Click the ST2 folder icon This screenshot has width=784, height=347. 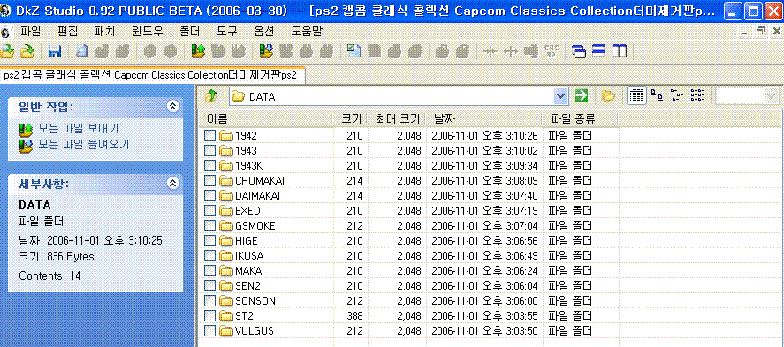pos(227,316)
